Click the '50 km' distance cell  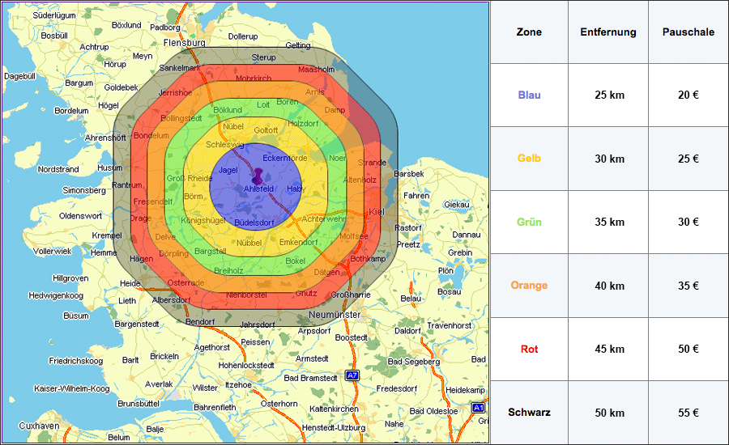click(608, 413)
